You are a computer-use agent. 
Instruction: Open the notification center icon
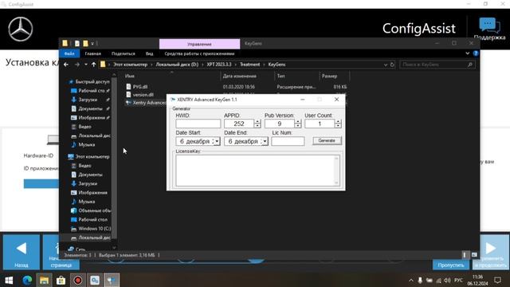pyautogui.click(x=497, y=280)
